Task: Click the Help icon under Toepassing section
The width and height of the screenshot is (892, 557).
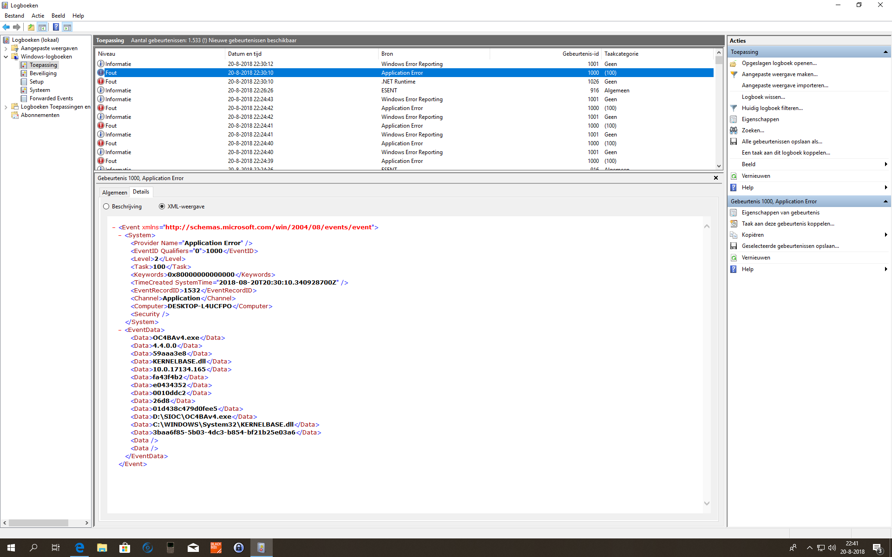Action: click(x=734, y=188)
